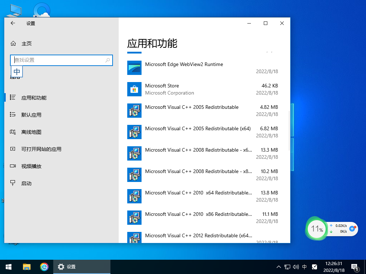Open File Explorer from the taskbar
This screenshot has height=274, width=366.
[x=26, y=267]
